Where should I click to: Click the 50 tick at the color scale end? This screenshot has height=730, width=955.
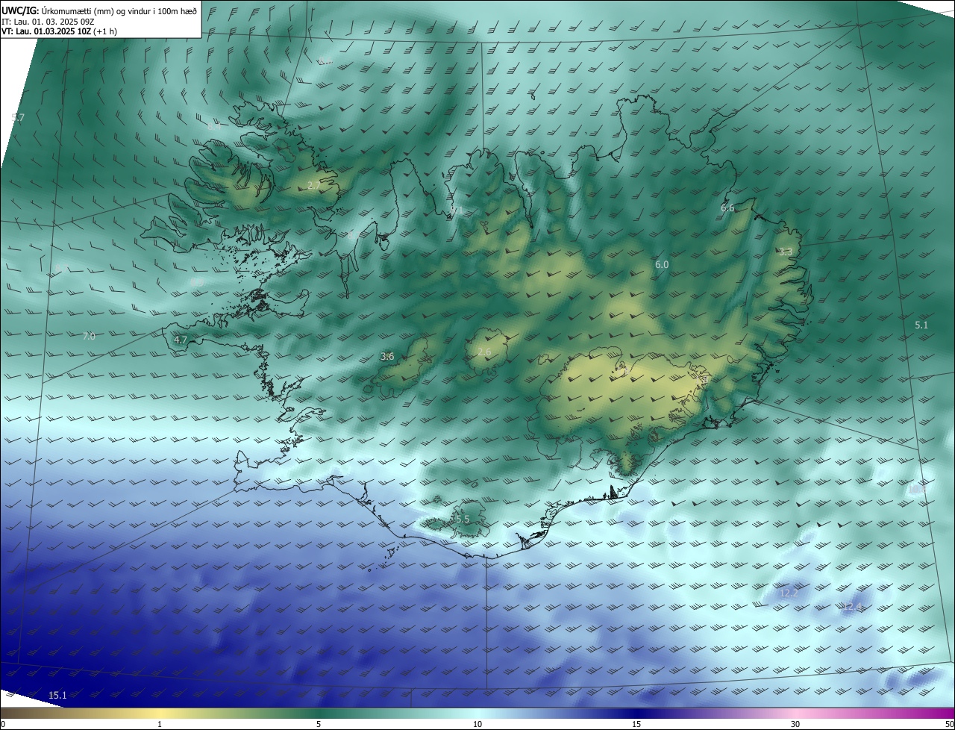(948, 724)
